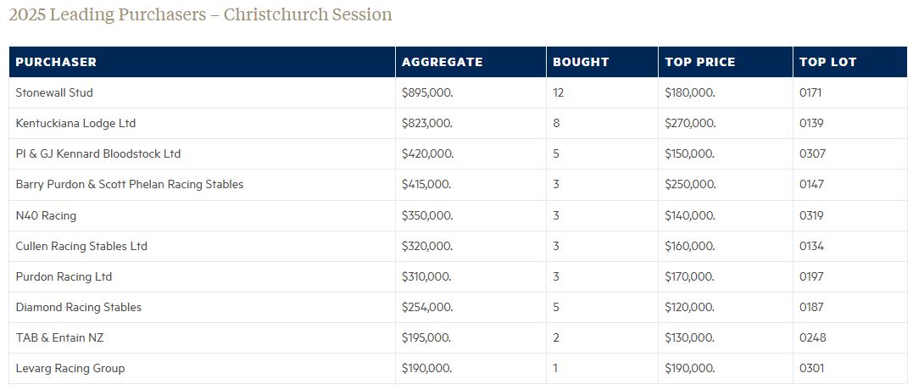Image resolution: width=913 pixels, height=390 pixels.
Task: Select the TAB & Entain NZ entry
Action: coord(59,337)
